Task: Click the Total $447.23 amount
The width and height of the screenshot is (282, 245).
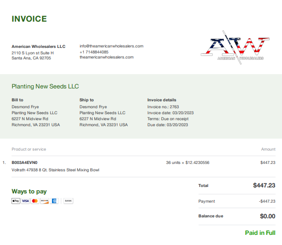Action: (264, 185)
